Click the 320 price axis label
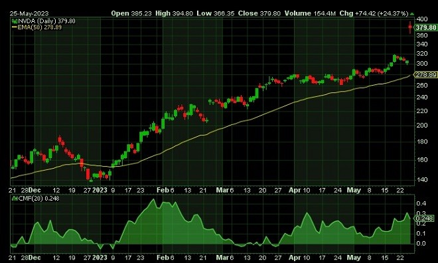438x263 pixels. (x=422, y=54)
